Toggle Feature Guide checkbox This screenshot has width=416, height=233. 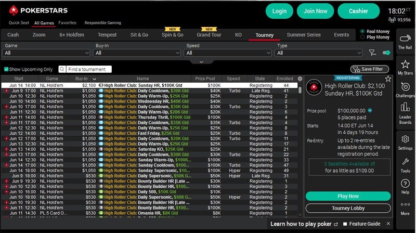pyautogui.click(x=345, y=224)
